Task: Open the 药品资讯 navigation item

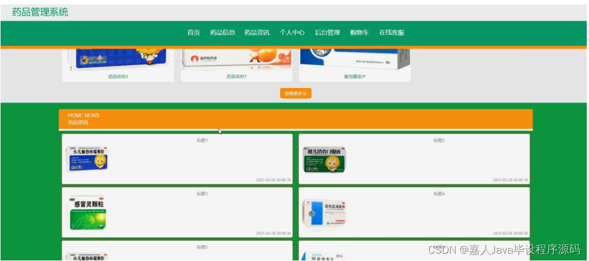Action: point(257,33)
